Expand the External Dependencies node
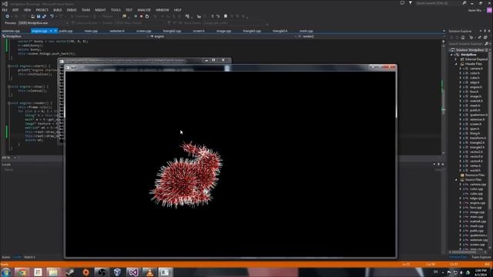493x277 pixels. (456, 59)
